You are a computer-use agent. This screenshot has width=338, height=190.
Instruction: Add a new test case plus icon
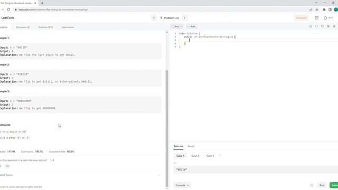click(220, 156)
